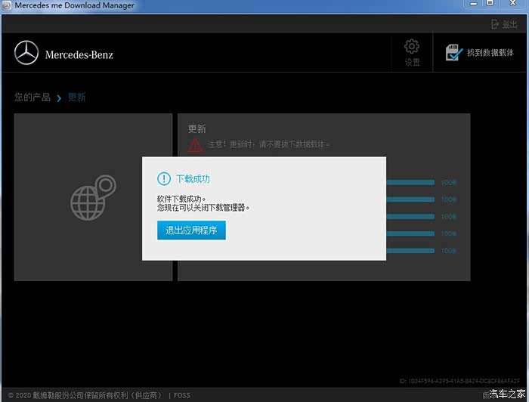This screenshot has width=529, height=402.
Task: Click the info icon beside 下载成功
Action: pos(164,179)
